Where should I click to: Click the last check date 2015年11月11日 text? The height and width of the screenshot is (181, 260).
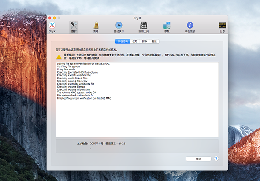click(108, 144)
